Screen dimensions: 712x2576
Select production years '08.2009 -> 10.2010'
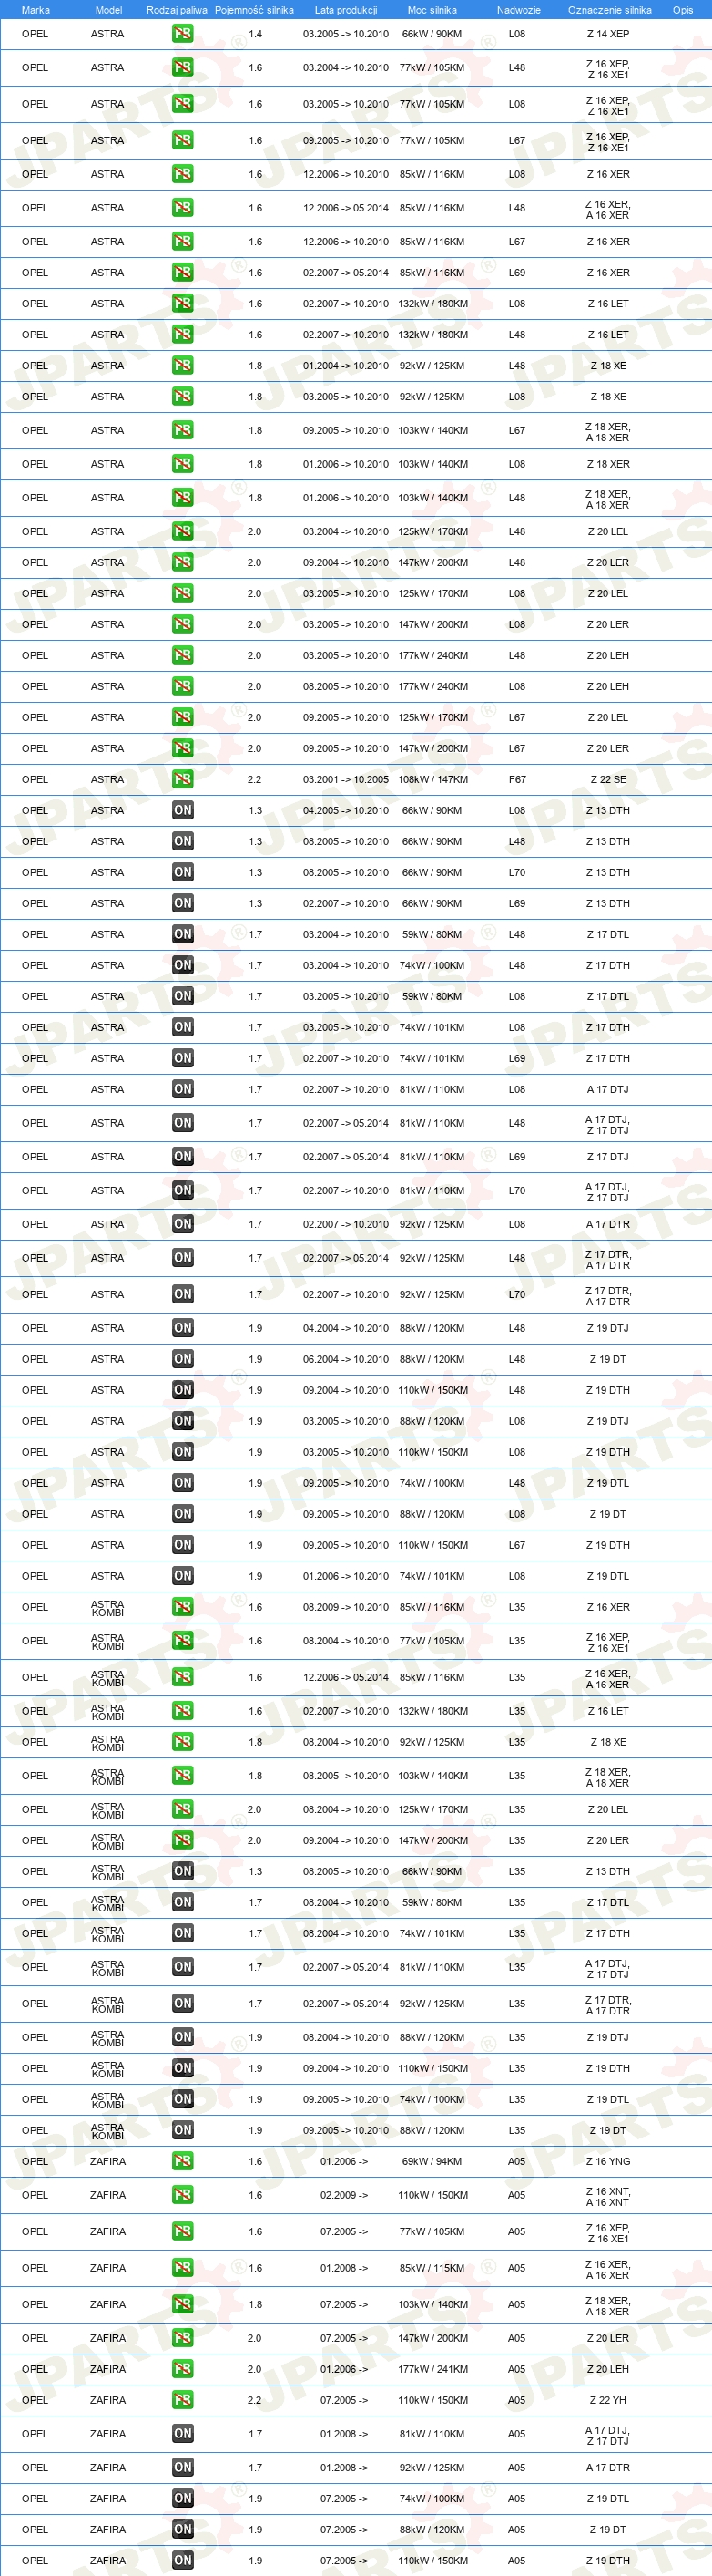tap(345, 1607)
